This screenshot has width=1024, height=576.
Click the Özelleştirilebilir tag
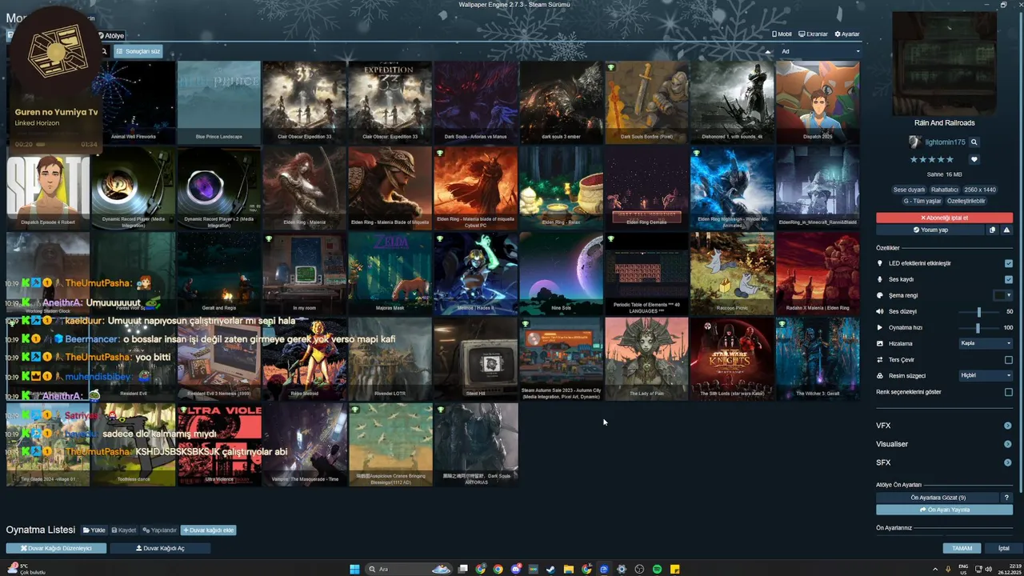pos(966,201)
